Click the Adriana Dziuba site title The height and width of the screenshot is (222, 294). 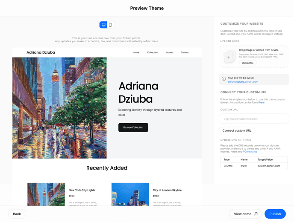(x=41, y=52)
